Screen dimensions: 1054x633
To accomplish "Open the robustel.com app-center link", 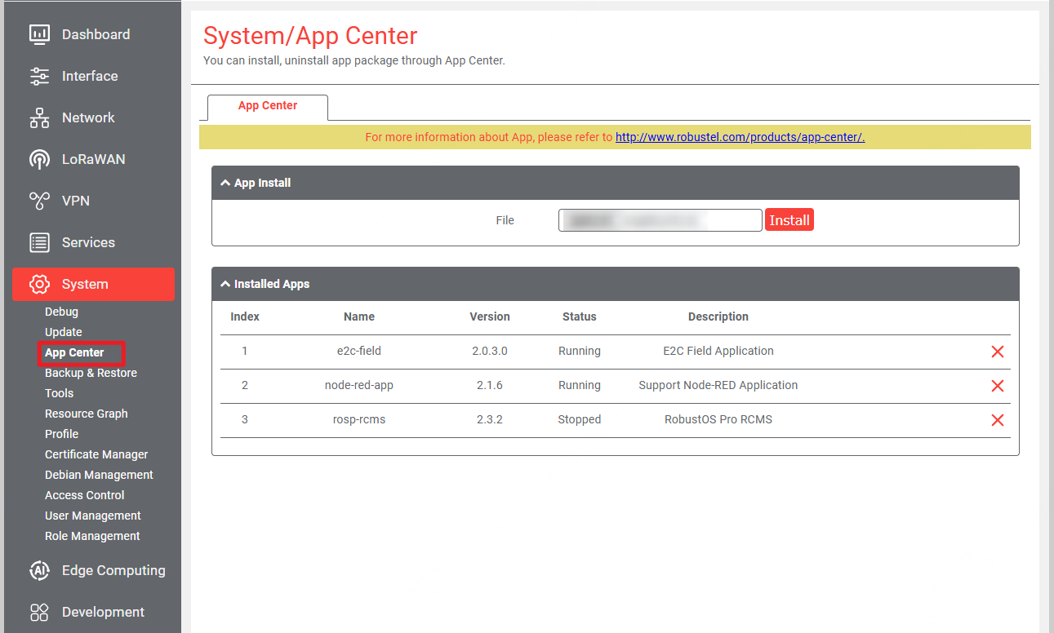I will [740, 137].
